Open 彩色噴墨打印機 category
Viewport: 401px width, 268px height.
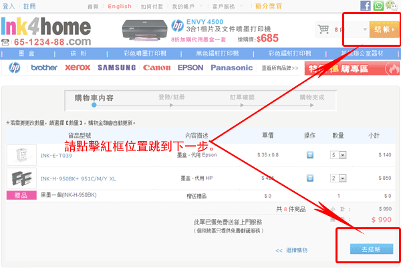coord(145,53)
